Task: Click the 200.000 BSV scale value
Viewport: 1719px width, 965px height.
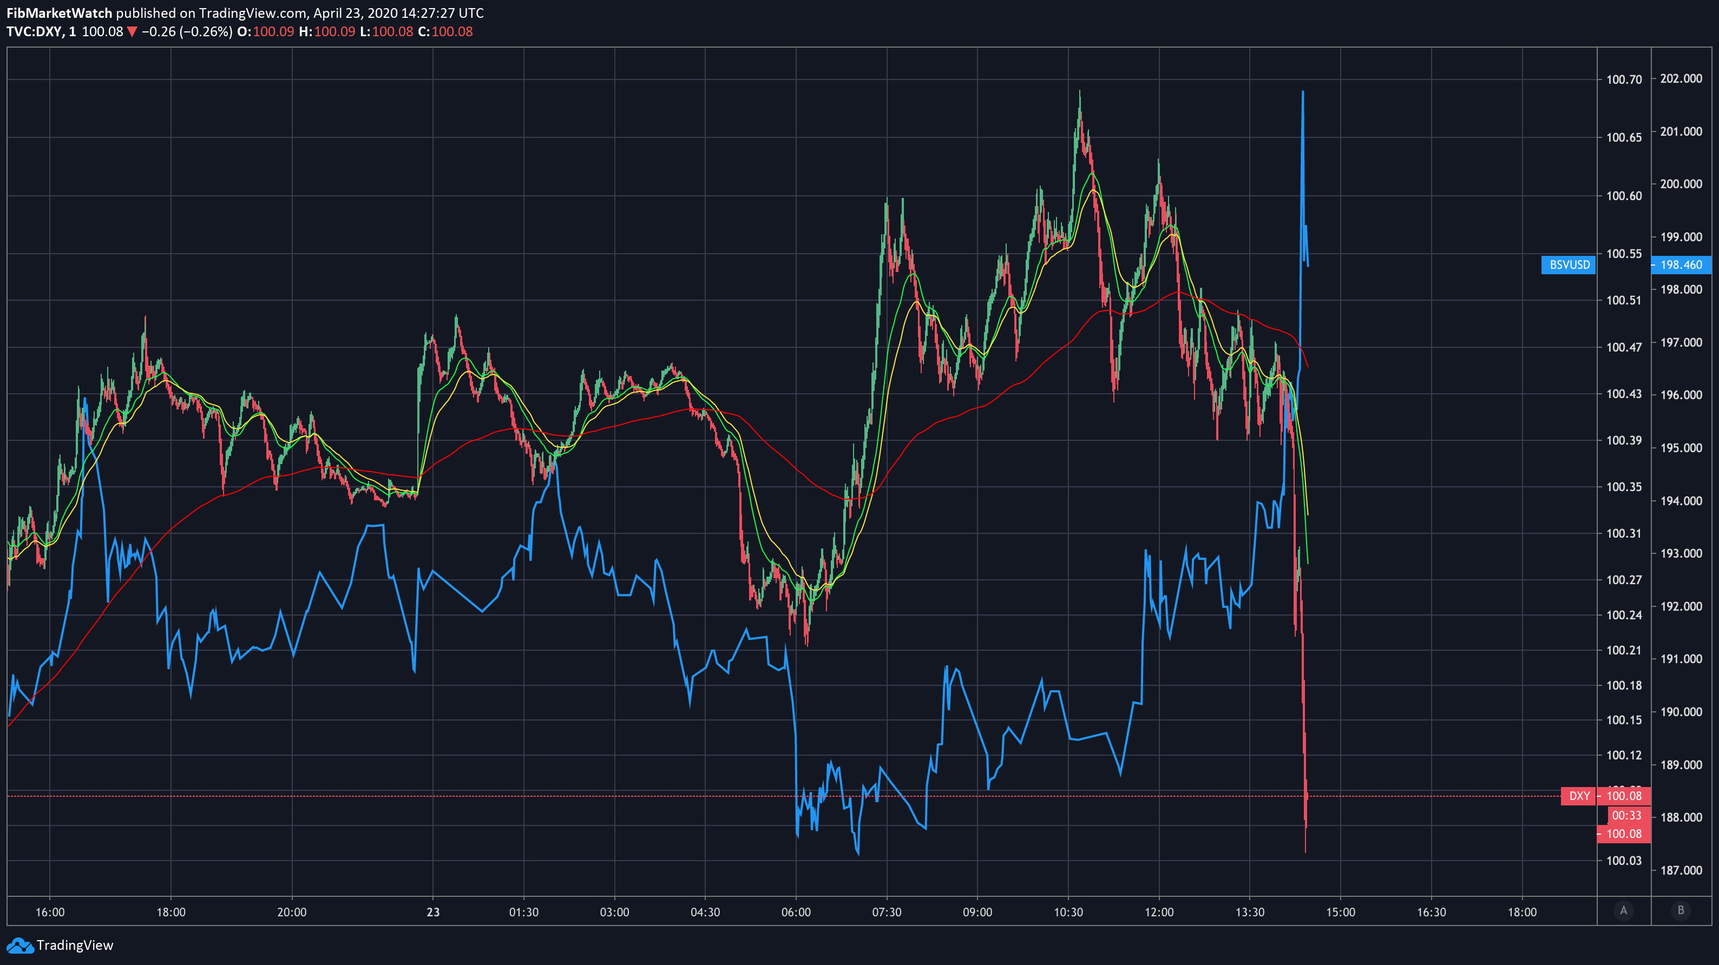Action: (1681, 183)
